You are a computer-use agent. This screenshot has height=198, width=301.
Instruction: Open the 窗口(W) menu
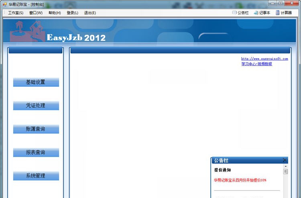(x=36, y=13)
